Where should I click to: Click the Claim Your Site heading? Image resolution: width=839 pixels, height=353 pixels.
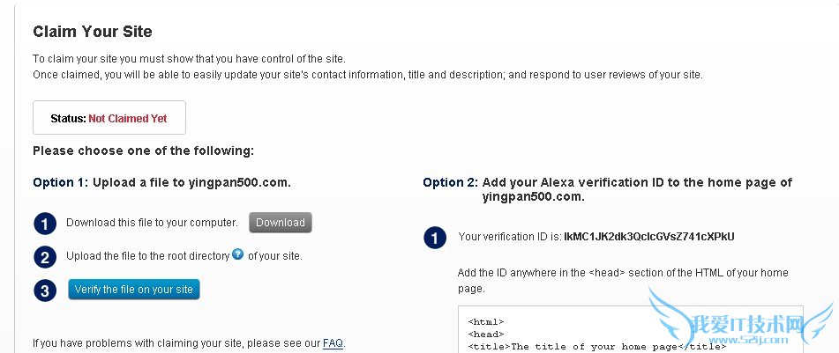pyautogui.click(x=93, y=32)
